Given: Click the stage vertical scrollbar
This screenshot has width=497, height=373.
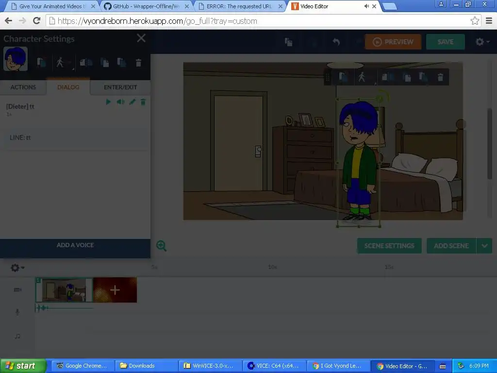Looking at the screenshot, I should (x=490, y=144).
